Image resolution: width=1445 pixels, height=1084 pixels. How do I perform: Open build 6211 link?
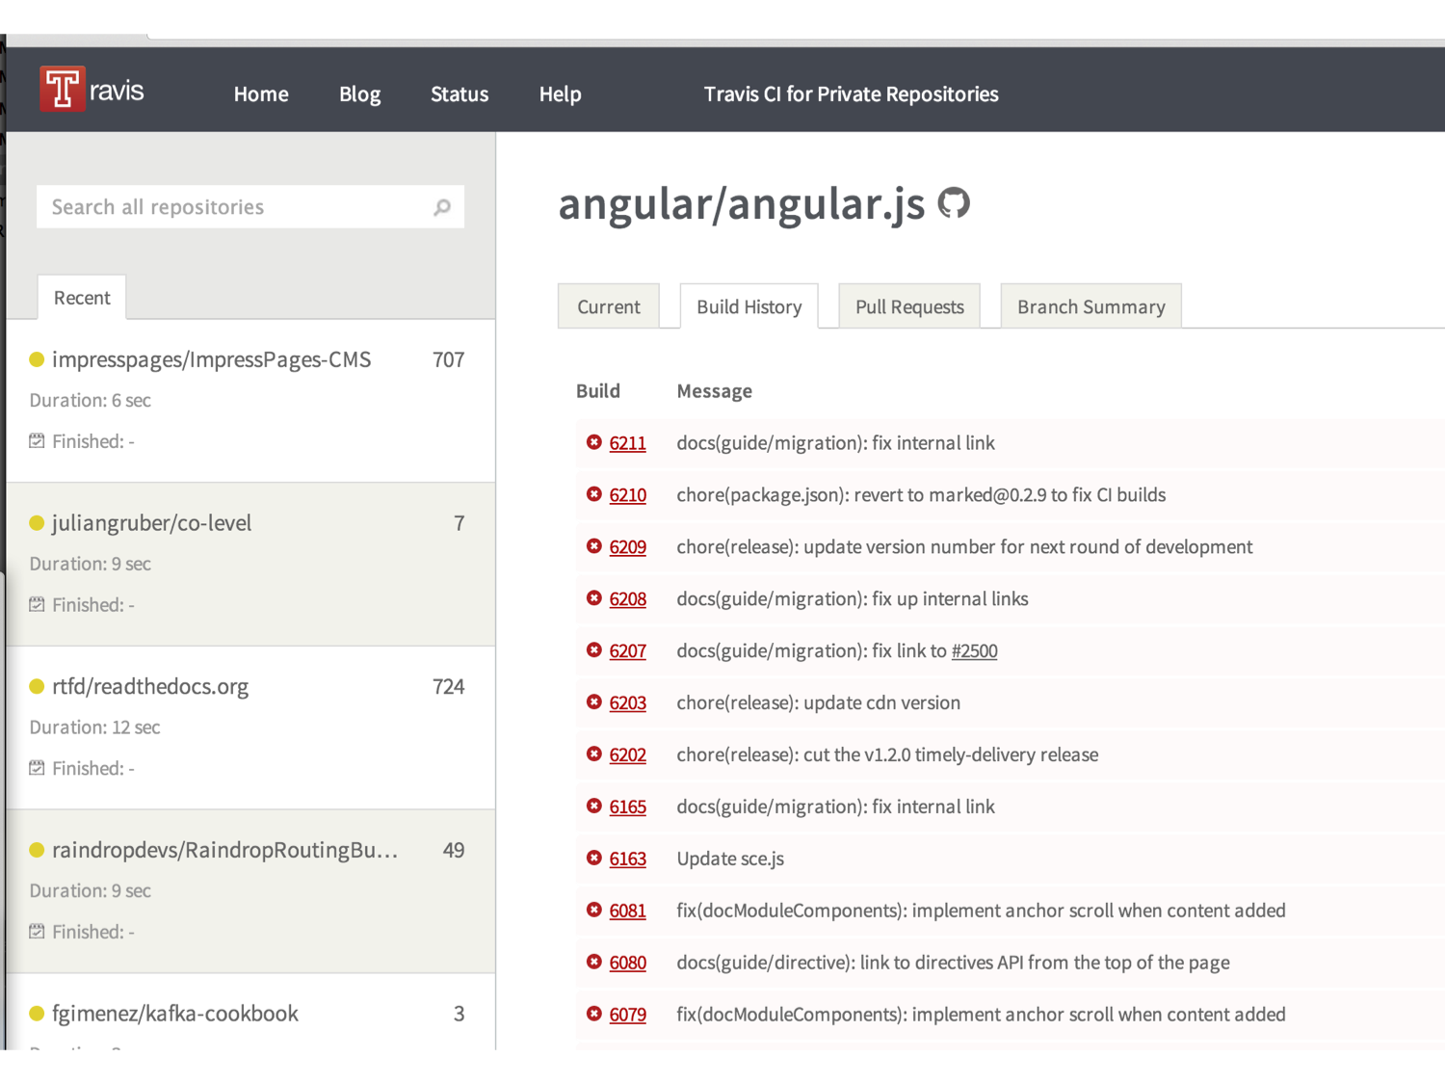pos(627,443)
